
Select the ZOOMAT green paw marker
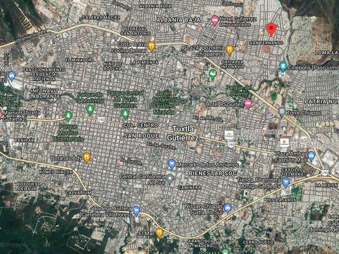[225, 252]
